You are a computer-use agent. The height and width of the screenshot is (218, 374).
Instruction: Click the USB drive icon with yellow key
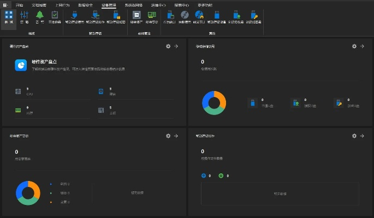(x=254, y=15)
